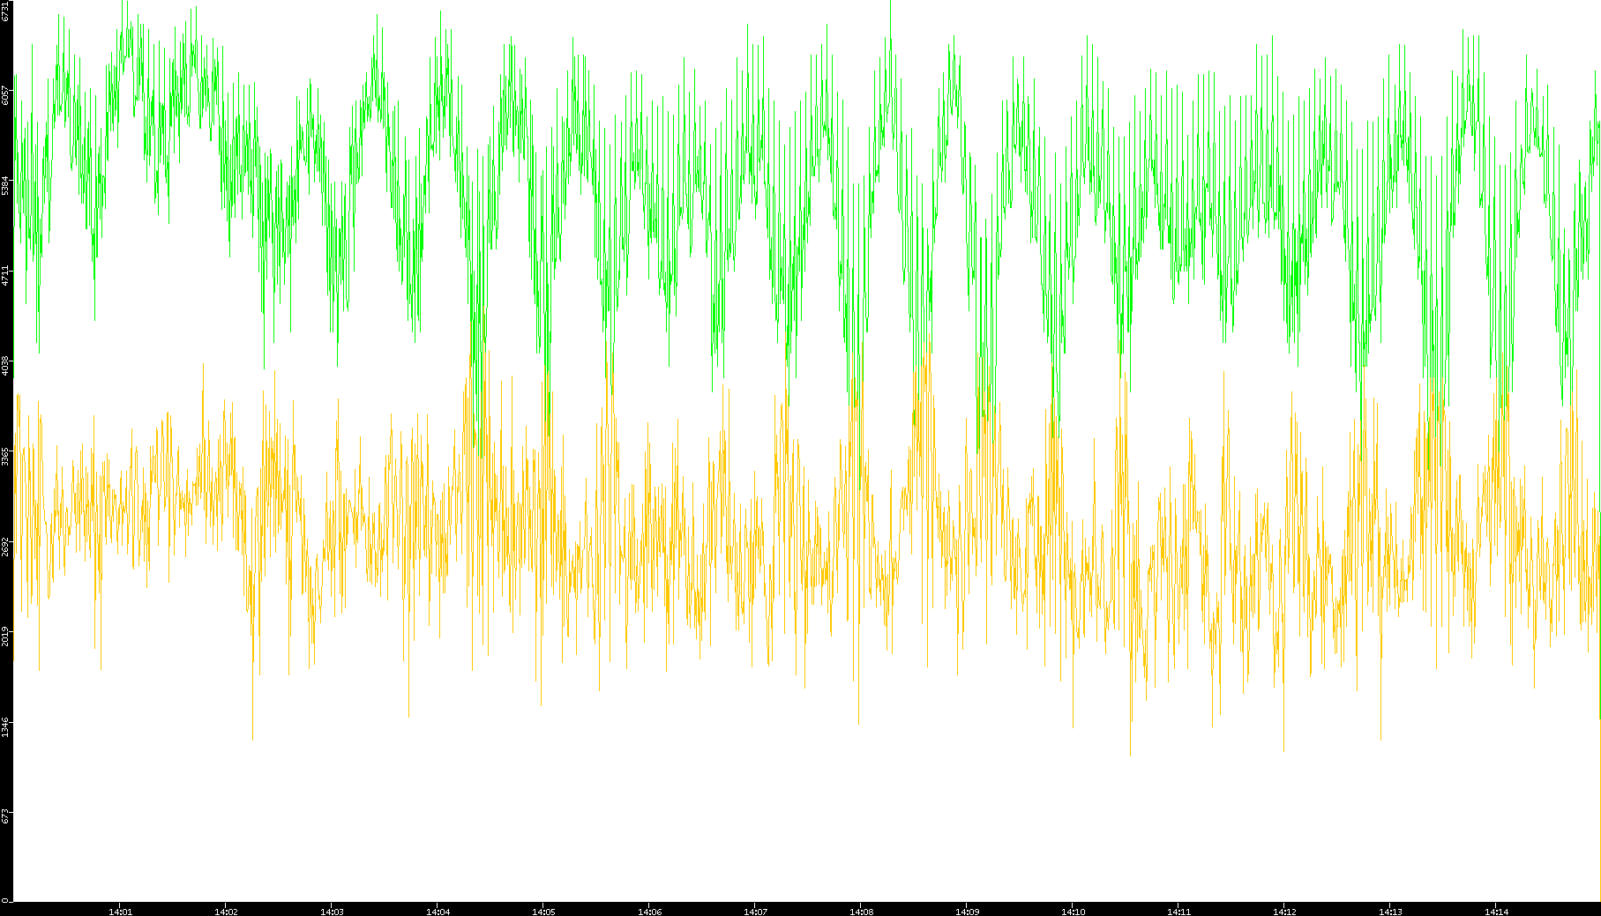Click the 14:07 time axis label
This screenshot has width=1601, height=916.
755,912
